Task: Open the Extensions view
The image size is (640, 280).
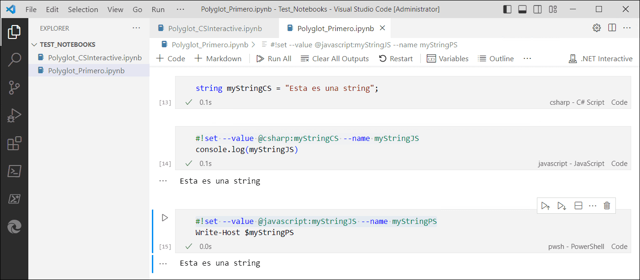Action: pyautogui.click(x=14, y=144)
